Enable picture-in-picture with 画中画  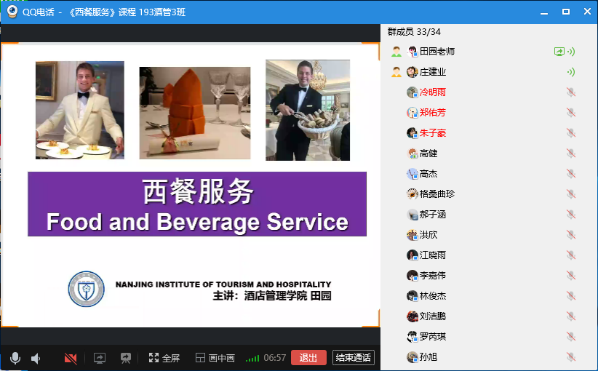click(215, 358)
